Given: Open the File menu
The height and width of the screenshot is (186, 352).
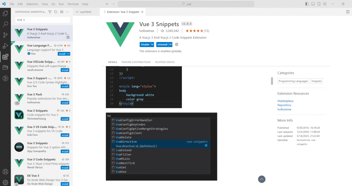Looking at the screenshot, I should point(12,4).
